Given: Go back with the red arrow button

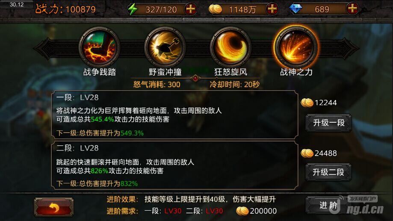Looking at the screenshot, I should (53, 207).
